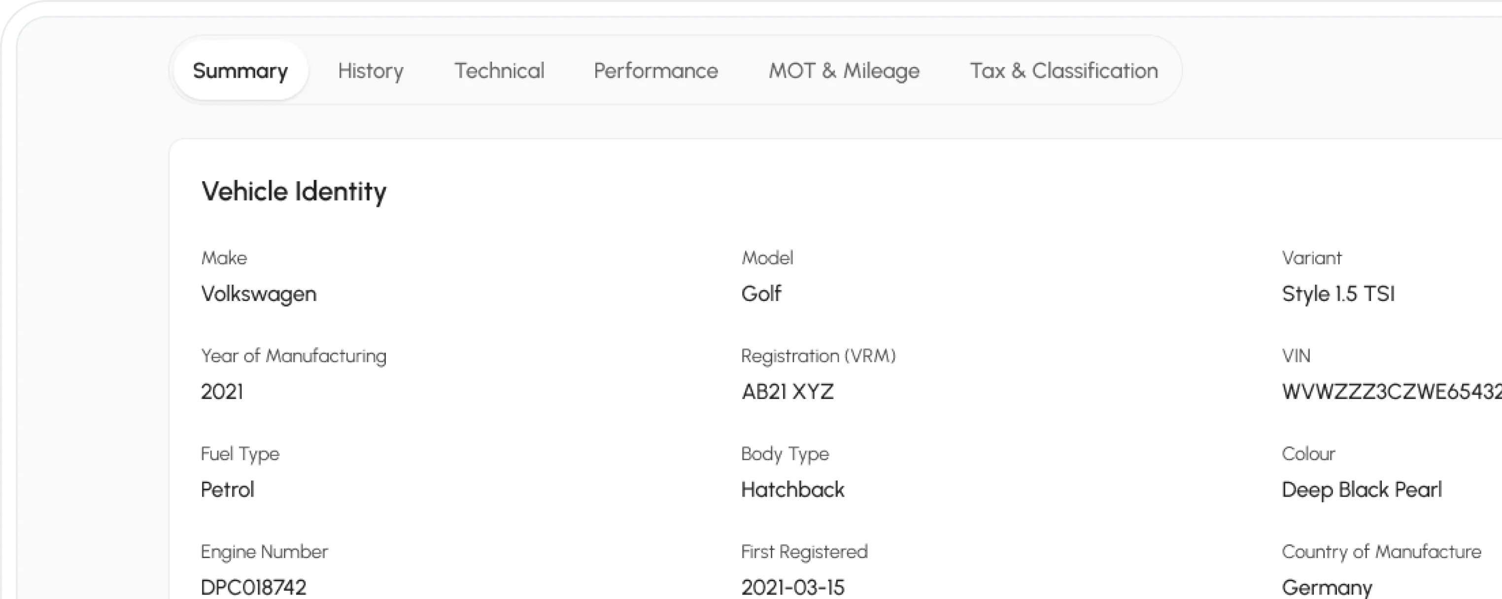
Task: Click the VIN number value
Action: 1391,392
